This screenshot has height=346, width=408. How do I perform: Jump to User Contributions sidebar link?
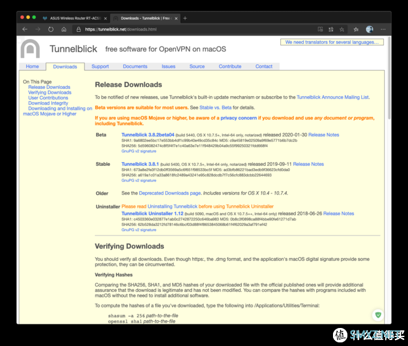pyautogui.click(x=48, y=98)
